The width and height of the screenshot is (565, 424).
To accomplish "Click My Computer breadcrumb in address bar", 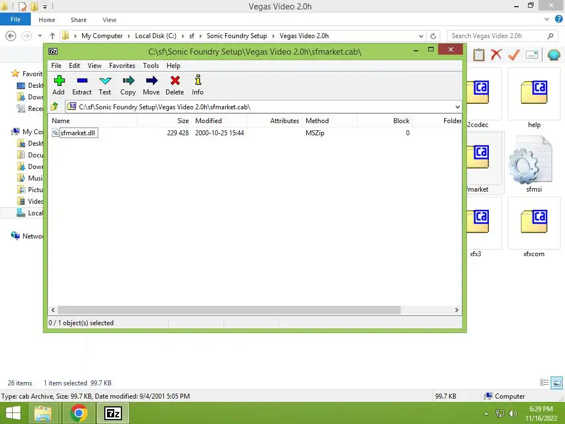I will coord(102,36).
